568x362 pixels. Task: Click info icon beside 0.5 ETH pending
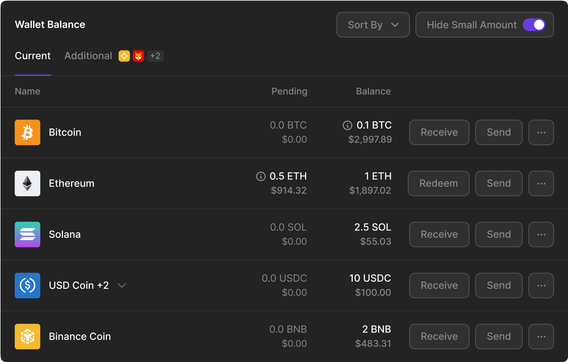click(261, 176)
